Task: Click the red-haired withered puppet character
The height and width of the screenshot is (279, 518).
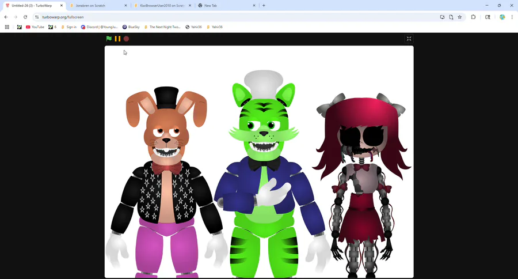Action: point(362,186)
